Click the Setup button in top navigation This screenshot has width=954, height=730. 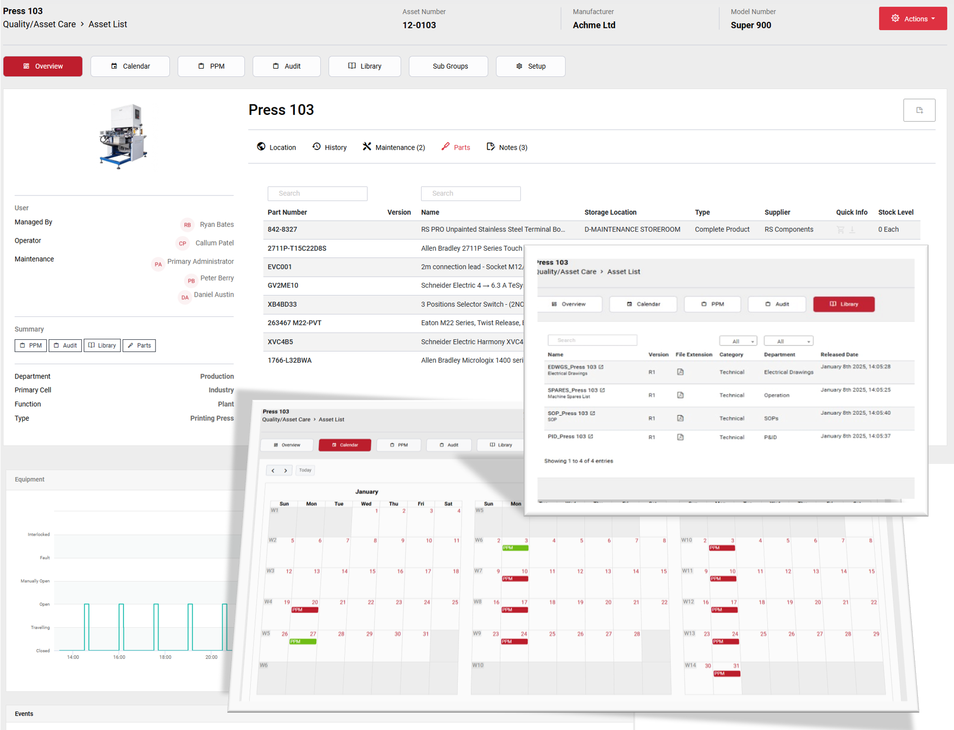(x=530, y=67)
